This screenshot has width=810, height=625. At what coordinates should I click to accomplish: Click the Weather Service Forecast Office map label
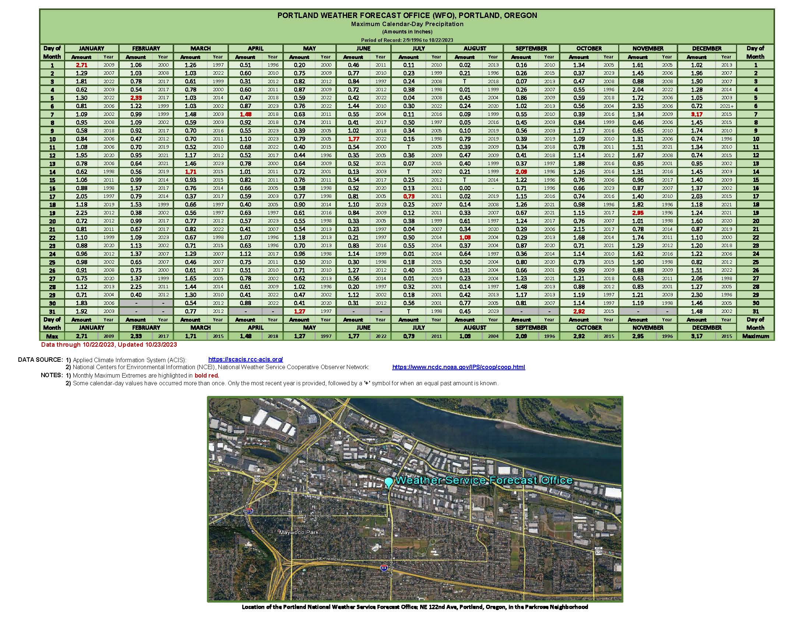tap(484, 481)
